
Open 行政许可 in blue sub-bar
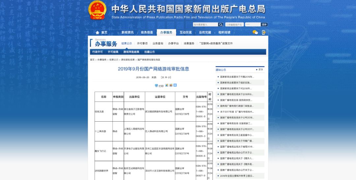click(x=97, y=52)
